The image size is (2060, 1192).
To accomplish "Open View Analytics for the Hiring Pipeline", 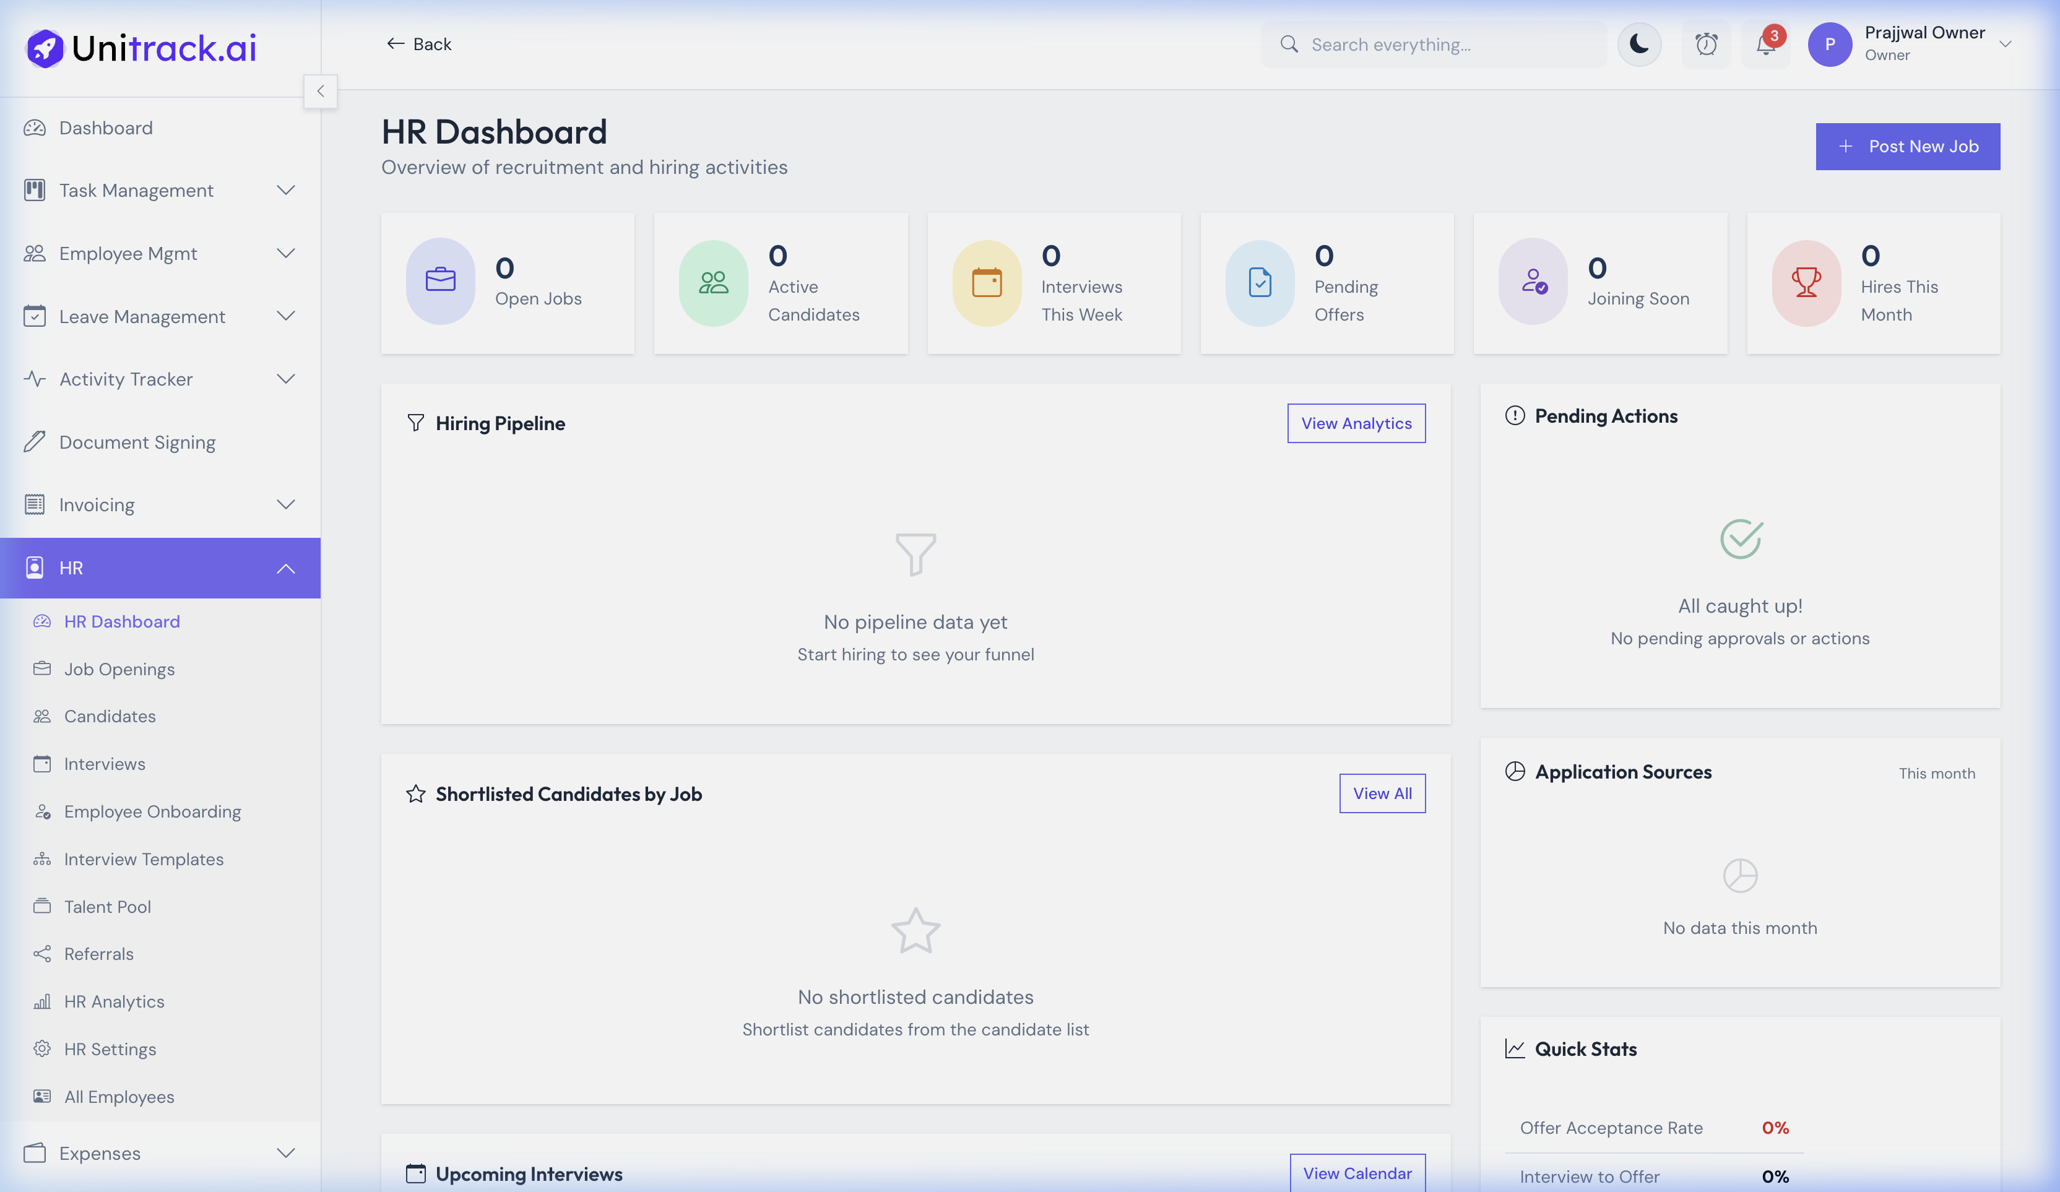I will (x=1356, y=423).
